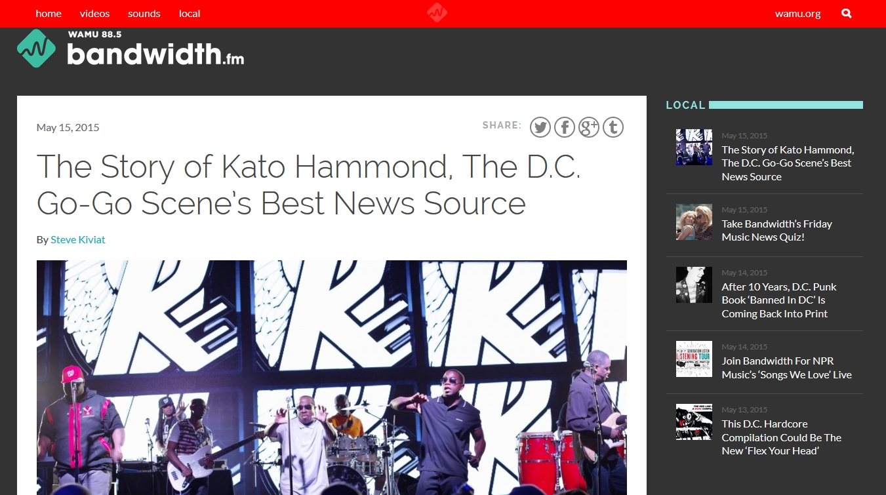Share the article on Tumblr
Viewport: 886px width, 495px height.
(613, 127)
